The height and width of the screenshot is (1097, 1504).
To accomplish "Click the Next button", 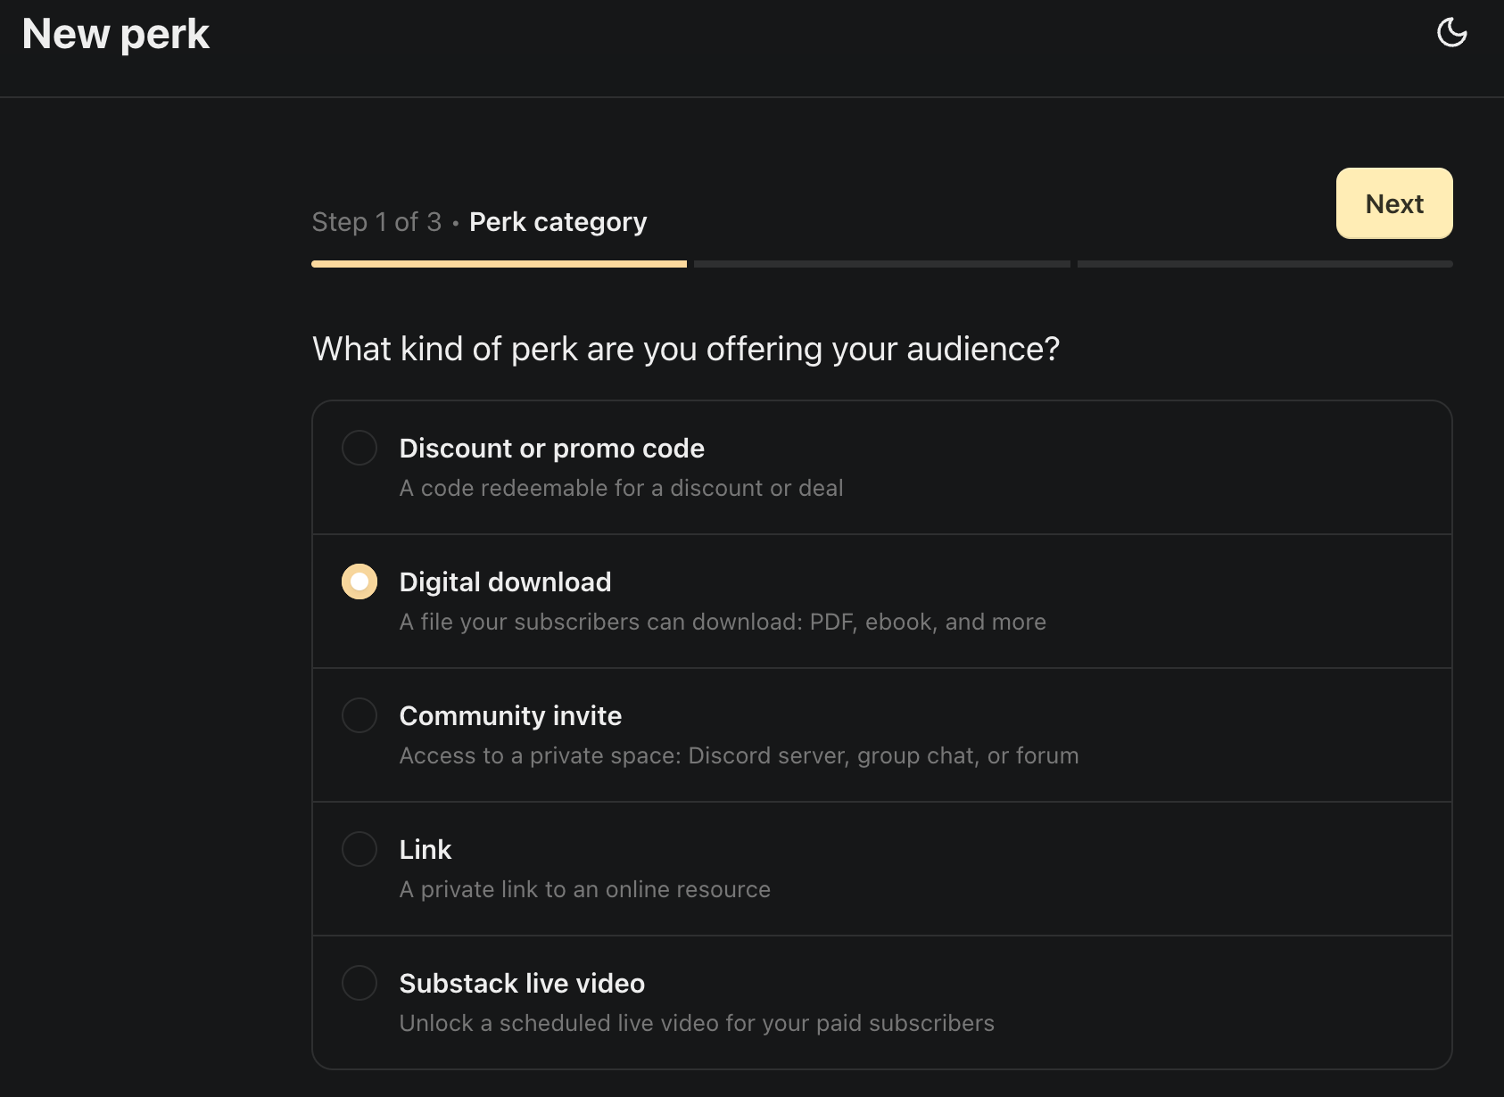I will coord(1394,203).
